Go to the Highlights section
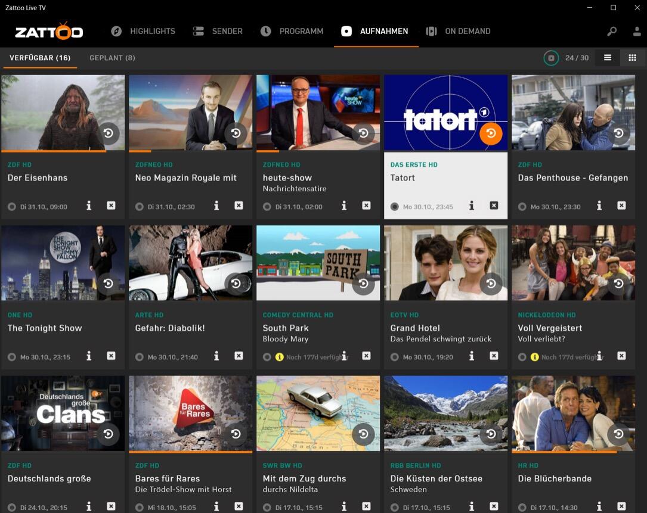 143,32
